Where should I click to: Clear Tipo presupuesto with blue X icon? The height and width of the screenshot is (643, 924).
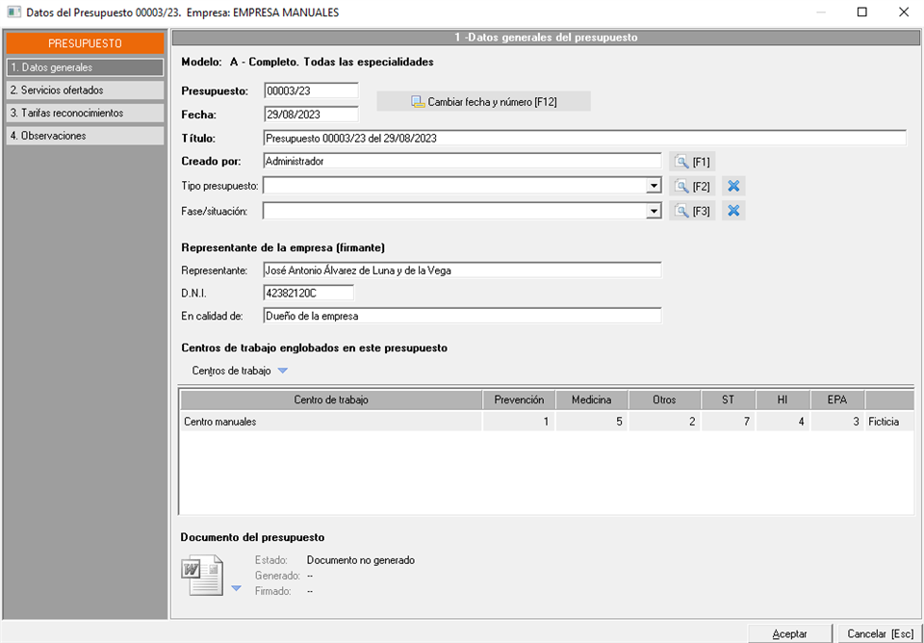click(733, 186)
